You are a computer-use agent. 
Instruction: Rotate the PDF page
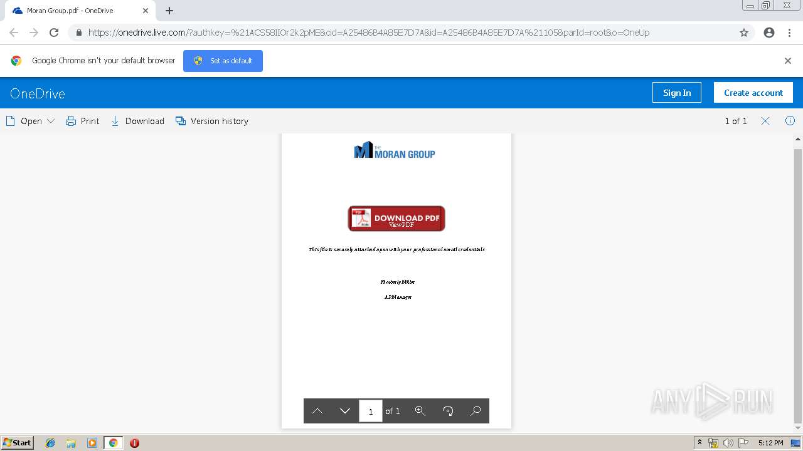click(x=448, y=411)
